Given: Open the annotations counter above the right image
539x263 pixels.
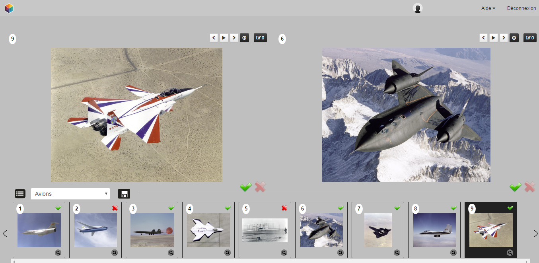Looking at the screenshot, I should 530,38.
